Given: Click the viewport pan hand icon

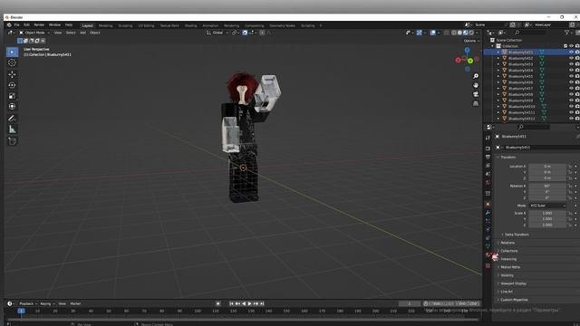Looking at the screenshot, I should pyautogui.click(x=476, y=85).
